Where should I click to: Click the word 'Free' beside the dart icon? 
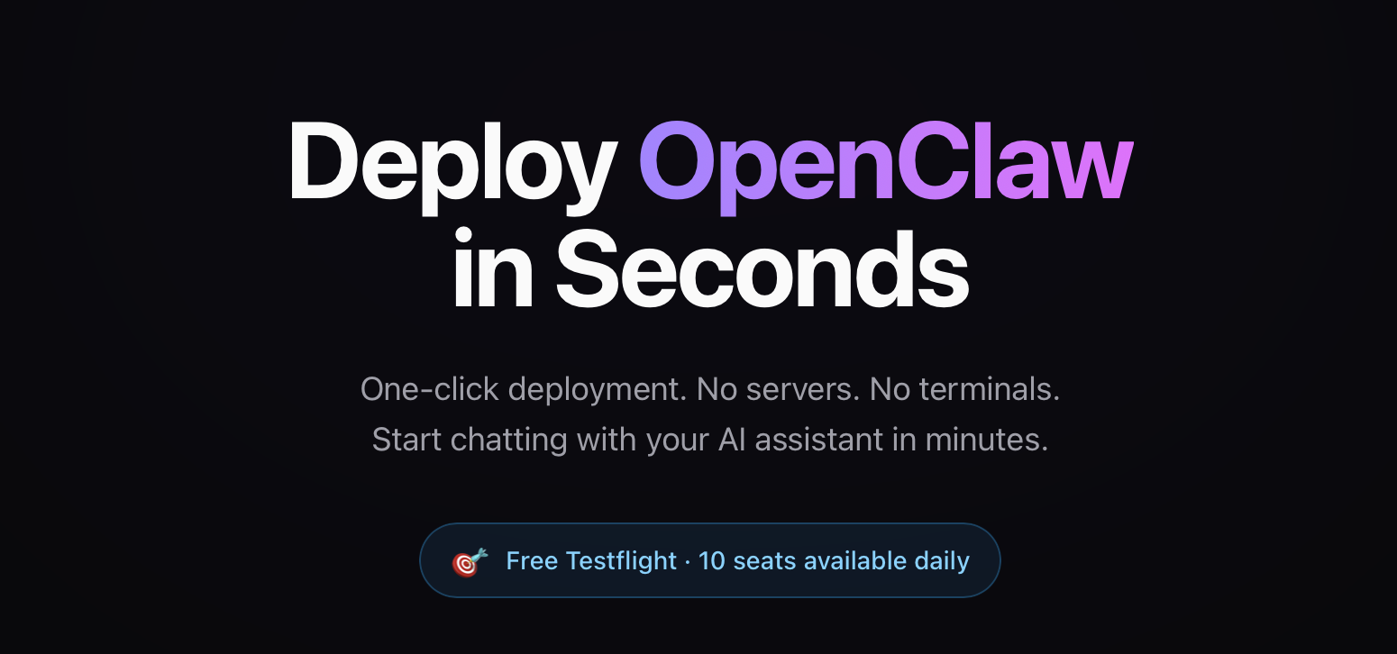point(532,560)
